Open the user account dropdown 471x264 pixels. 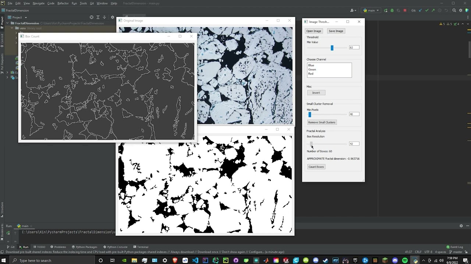coord(353,10)
